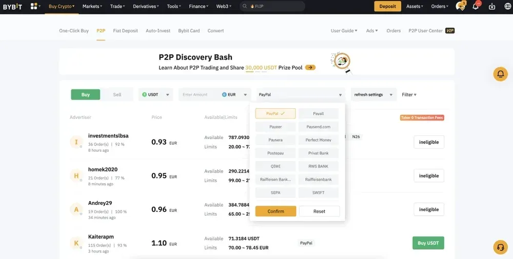Click the download app icon
Image resolution: width=513 pixels, height=259 pixels.
(492, 6)
